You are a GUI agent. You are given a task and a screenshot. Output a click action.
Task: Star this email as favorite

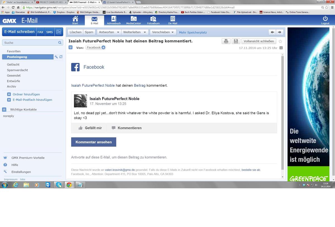(280, 41)
